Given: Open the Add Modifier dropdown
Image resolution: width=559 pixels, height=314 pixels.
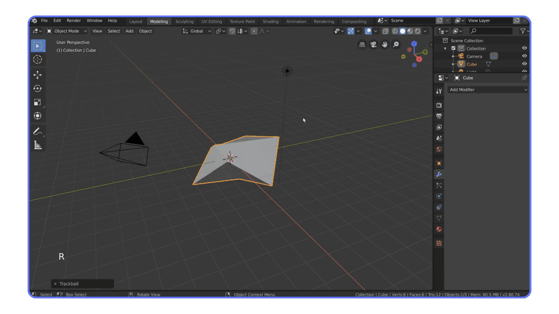Looking at the screenshot, I should pyautogui.click(x=487, y=89).
